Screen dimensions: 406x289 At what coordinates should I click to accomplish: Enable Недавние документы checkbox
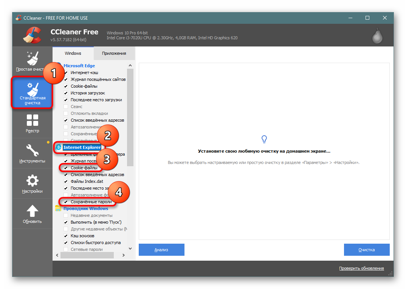[x=66, y=215]
